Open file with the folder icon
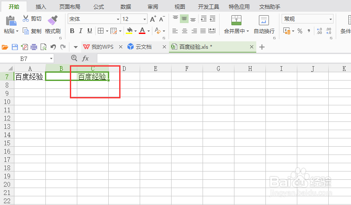351x205 pixels. coord(5,47)
